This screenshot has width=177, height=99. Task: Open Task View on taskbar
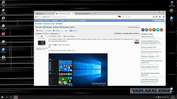(x=11, y=97)
